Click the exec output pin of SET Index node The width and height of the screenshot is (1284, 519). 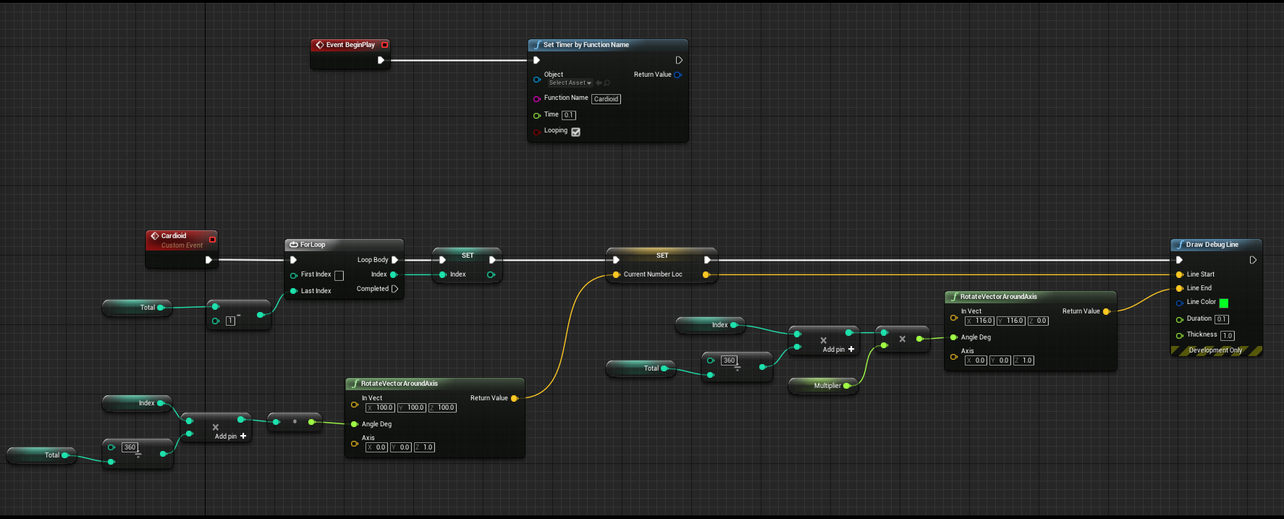(492, 260)
